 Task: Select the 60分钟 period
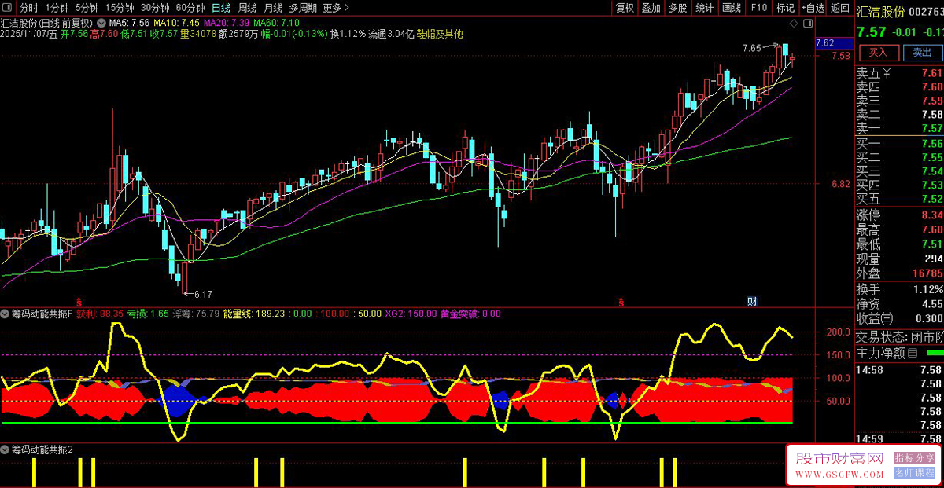pos(190,8)
